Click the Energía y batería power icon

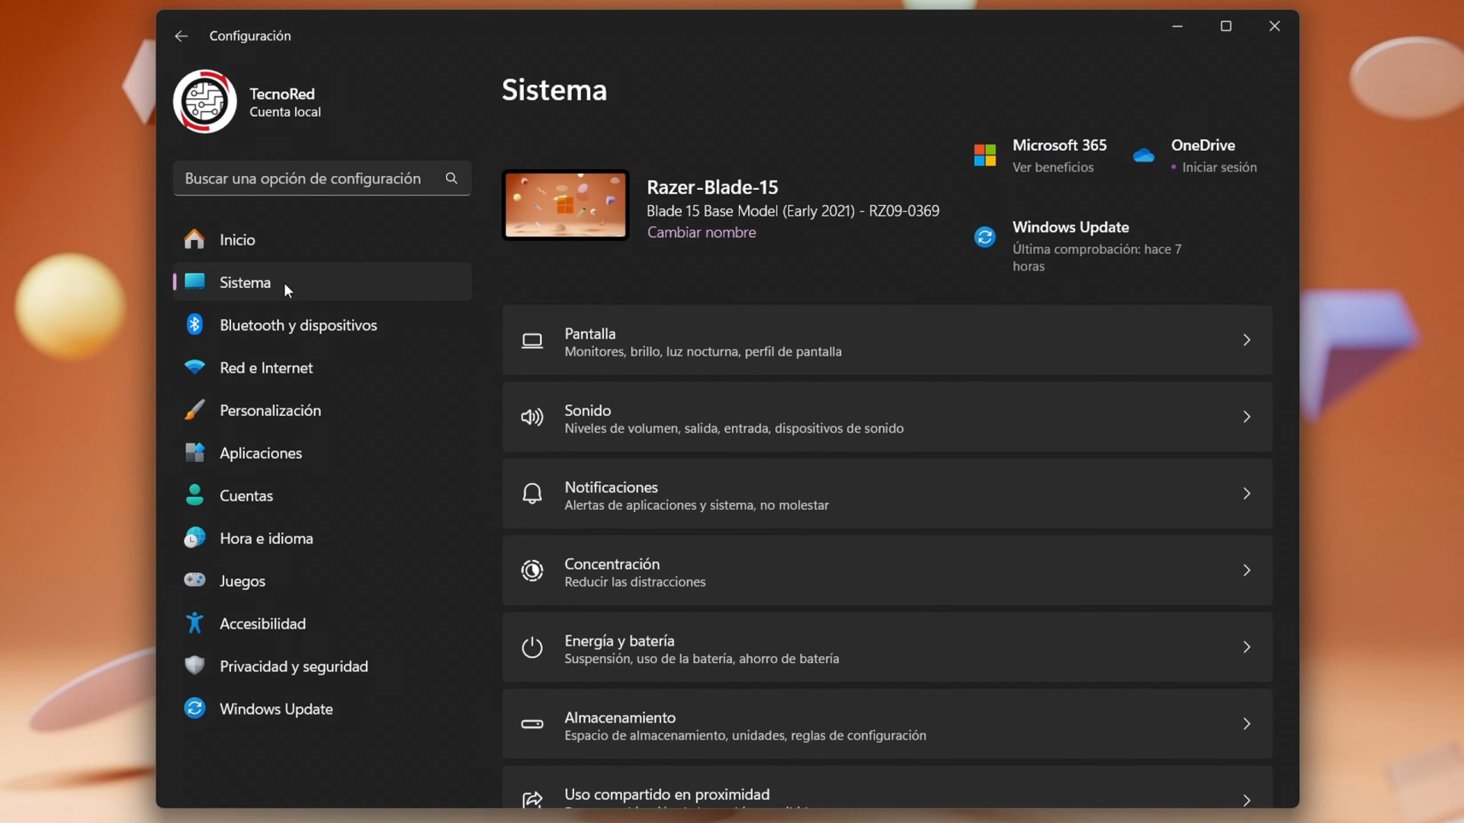(532, 647)
